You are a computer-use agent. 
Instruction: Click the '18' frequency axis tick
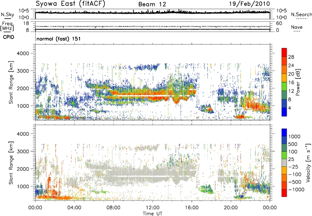point(26,23)
